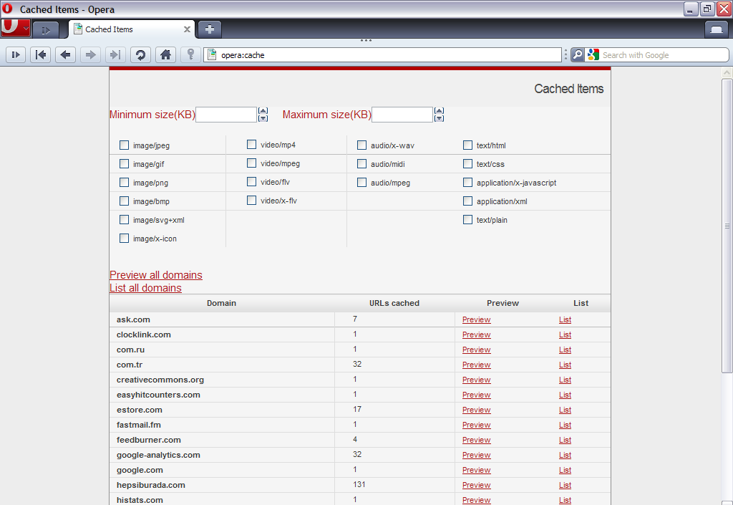The height and width of the screenshot is (505, 733).
Task: Tick the video/mp4 checkbox
Action: pyautogui.click(x=251, y=145)
